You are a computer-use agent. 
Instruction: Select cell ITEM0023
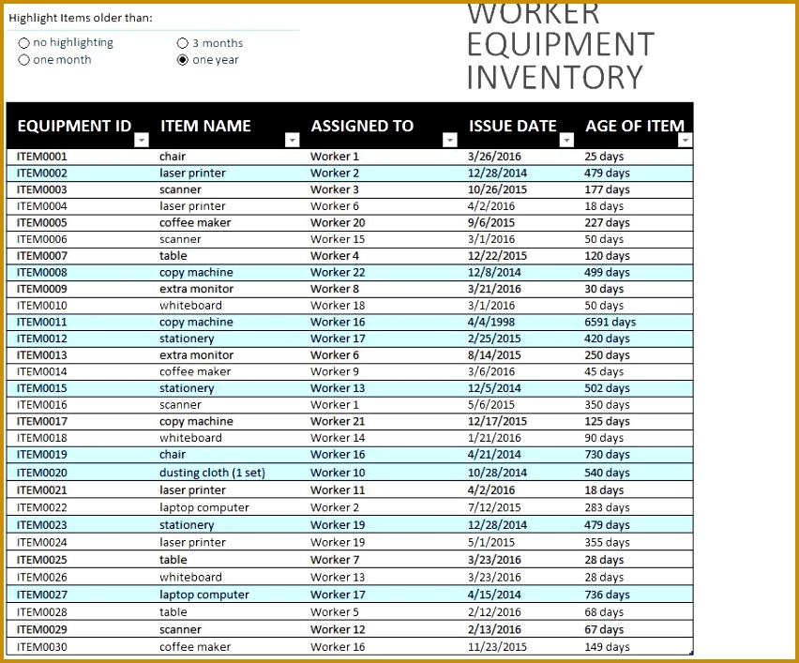pos(42,525)
